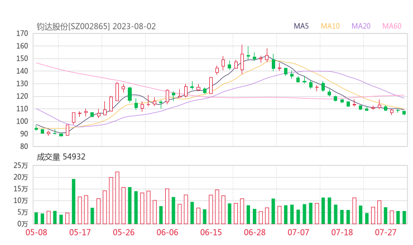Click the 110 price axis label

click(x=22, y=109)
